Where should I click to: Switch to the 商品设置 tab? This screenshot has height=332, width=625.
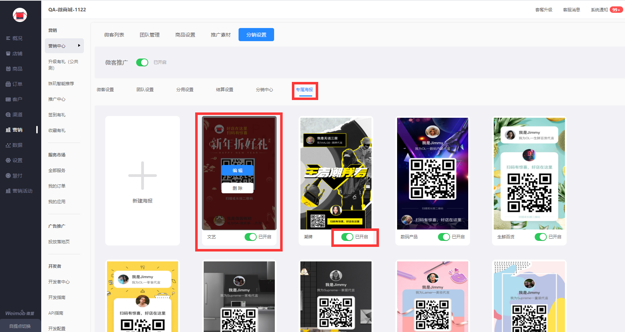click(x=185, y=35)
